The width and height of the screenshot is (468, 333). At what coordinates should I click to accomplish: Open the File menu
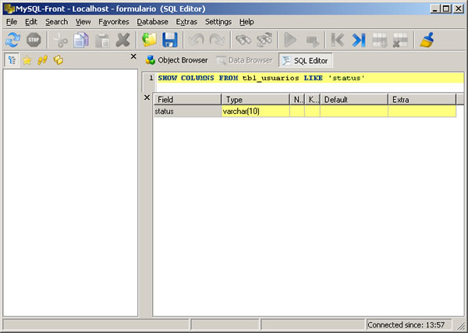(x=12, y=22)
